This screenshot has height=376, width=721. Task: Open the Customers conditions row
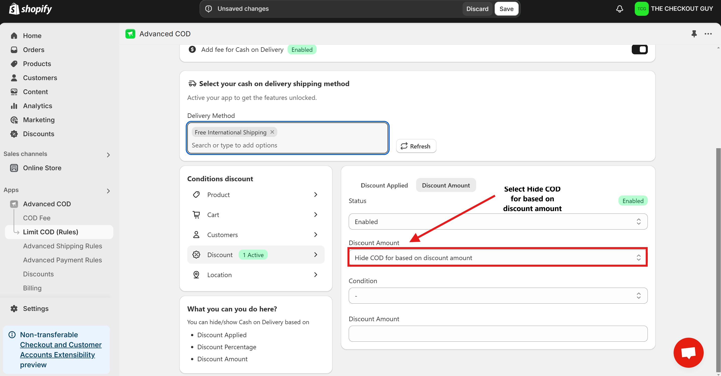255,235
